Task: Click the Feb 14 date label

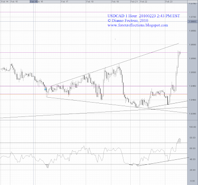Action: [x=4, y=1]
